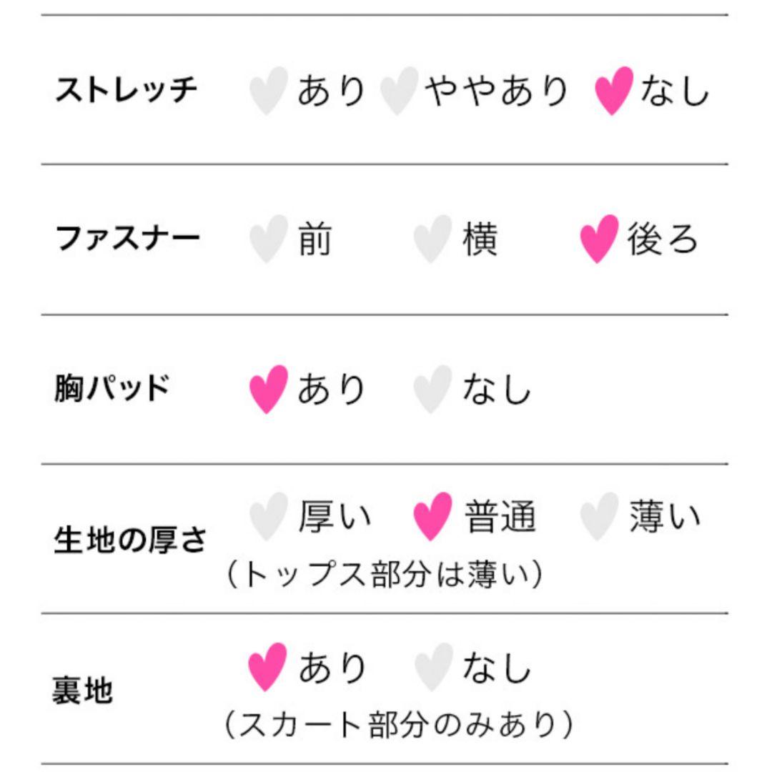Toggle the pink heart for 裏地 あり
The height and width of the screenshot is (772, 772).
267,667
